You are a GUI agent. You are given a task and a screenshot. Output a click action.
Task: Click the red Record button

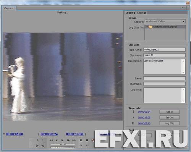coord(93,140)
